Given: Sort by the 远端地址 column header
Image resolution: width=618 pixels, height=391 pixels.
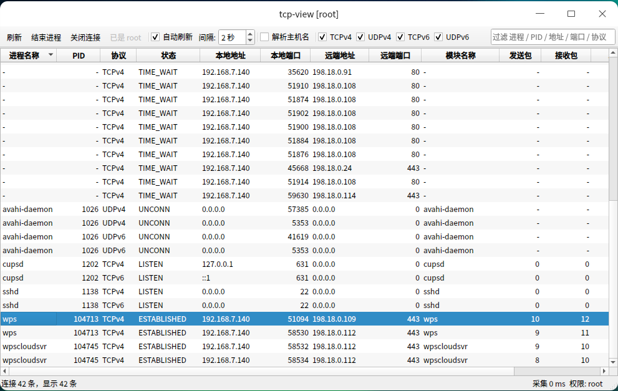Looking at the screenshot, I should click(340, 56).
